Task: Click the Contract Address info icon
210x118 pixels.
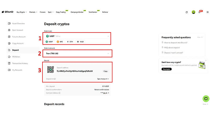Action: (x=60, y=93)
